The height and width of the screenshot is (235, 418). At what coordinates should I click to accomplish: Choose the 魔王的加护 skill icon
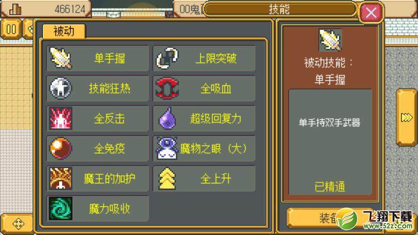click(61, 178)
